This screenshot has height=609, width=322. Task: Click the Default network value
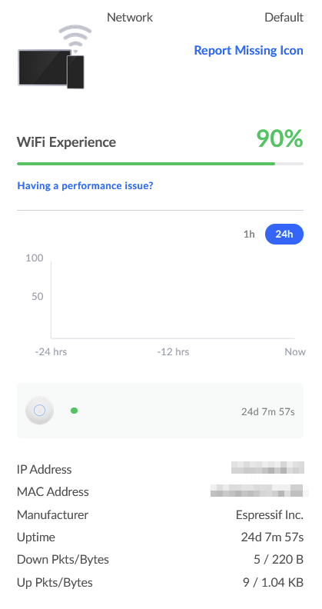tap(284, 18)
